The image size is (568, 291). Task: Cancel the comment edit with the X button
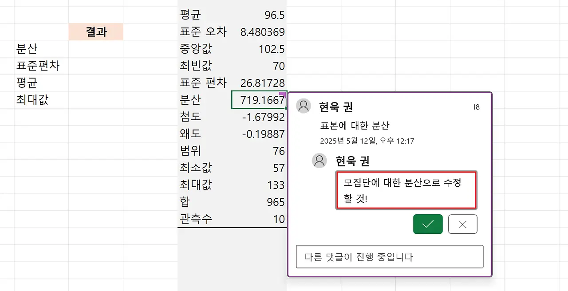point(462,224)
